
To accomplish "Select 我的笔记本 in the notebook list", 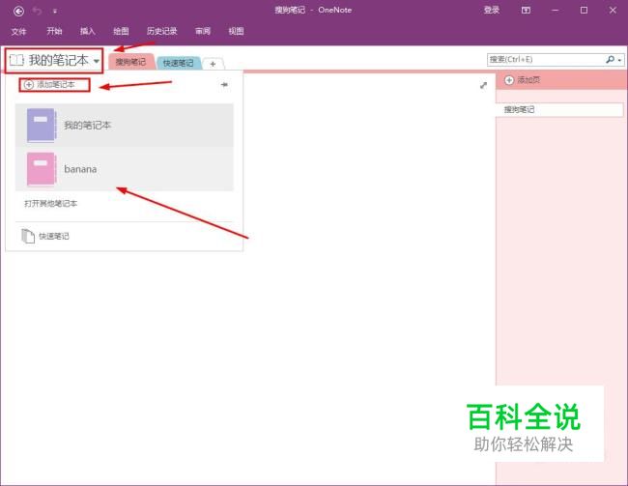I will point(125,126).
